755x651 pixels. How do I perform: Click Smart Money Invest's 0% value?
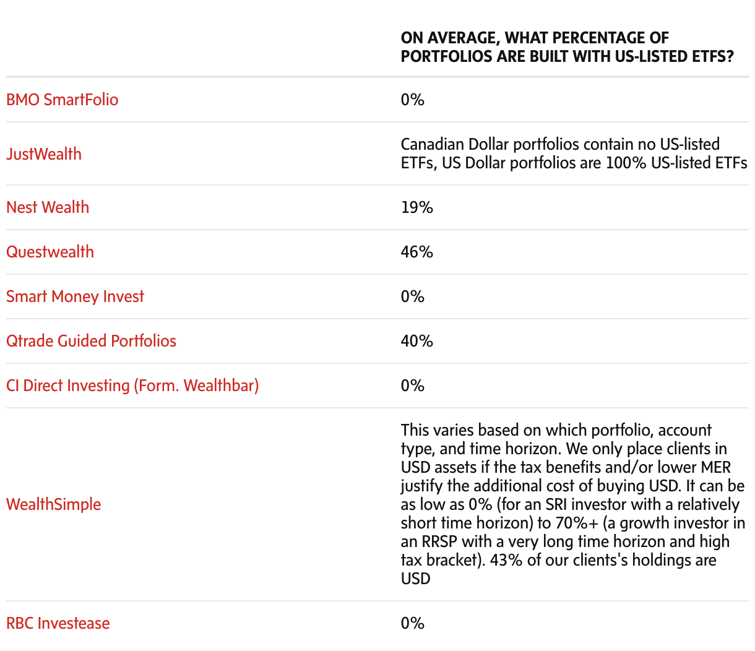tap(413, 296)
